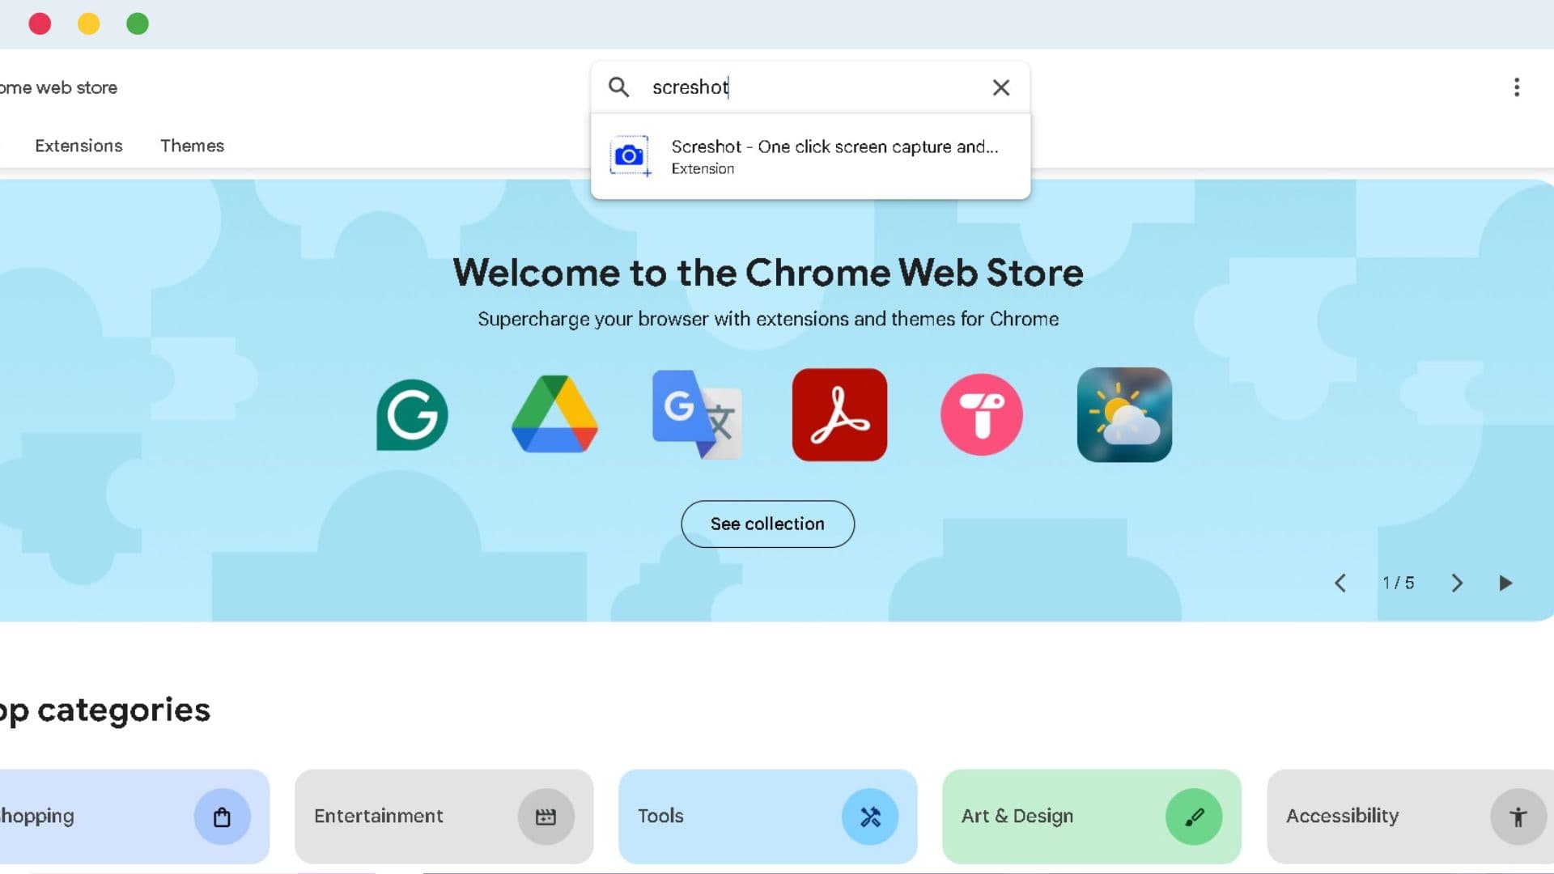Viewport: 1554px width, 874px height.
Task: Open the pink T icon in the banner
Action: click(x=982, y=414)
